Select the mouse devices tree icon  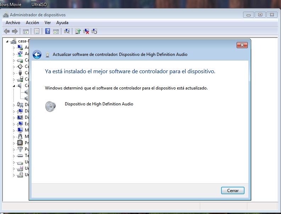coord(20,137)
